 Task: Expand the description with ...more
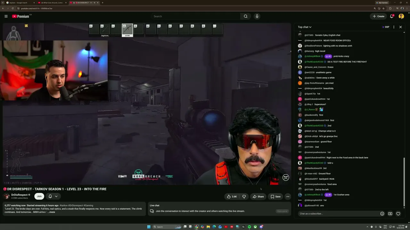point(51,212)
